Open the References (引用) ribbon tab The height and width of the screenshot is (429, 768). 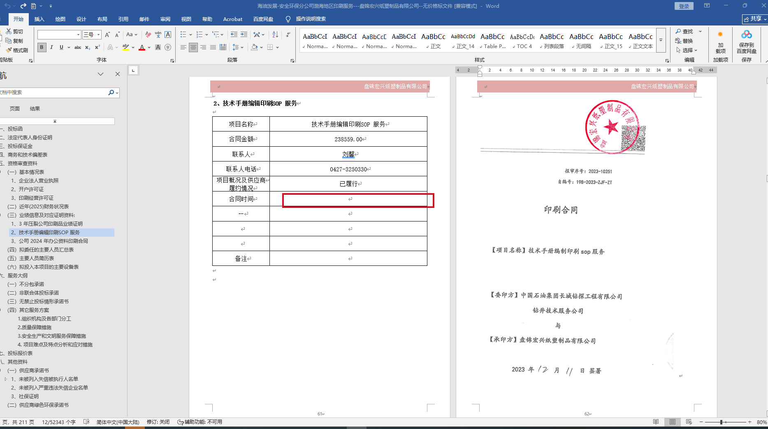123,19
